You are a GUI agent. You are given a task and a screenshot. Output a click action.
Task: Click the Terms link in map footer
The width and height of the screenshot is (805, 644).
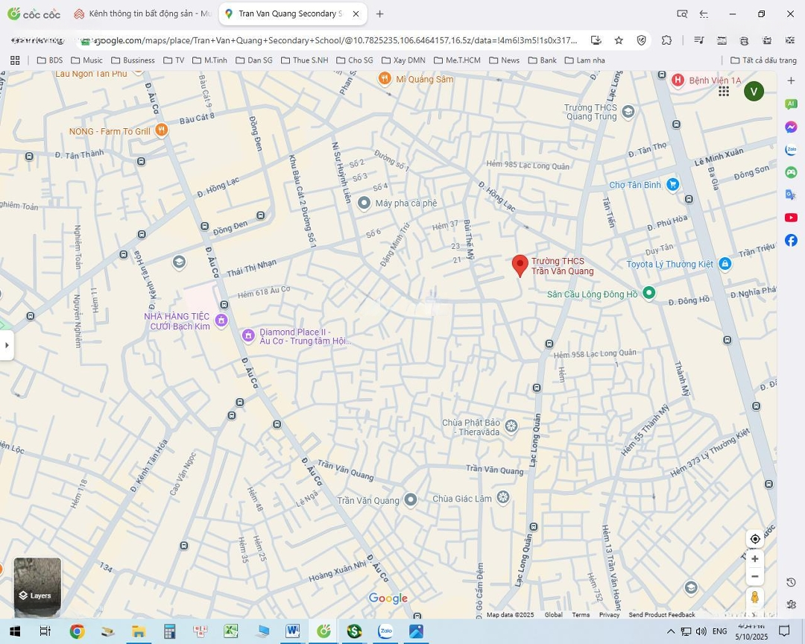(581, 615)
